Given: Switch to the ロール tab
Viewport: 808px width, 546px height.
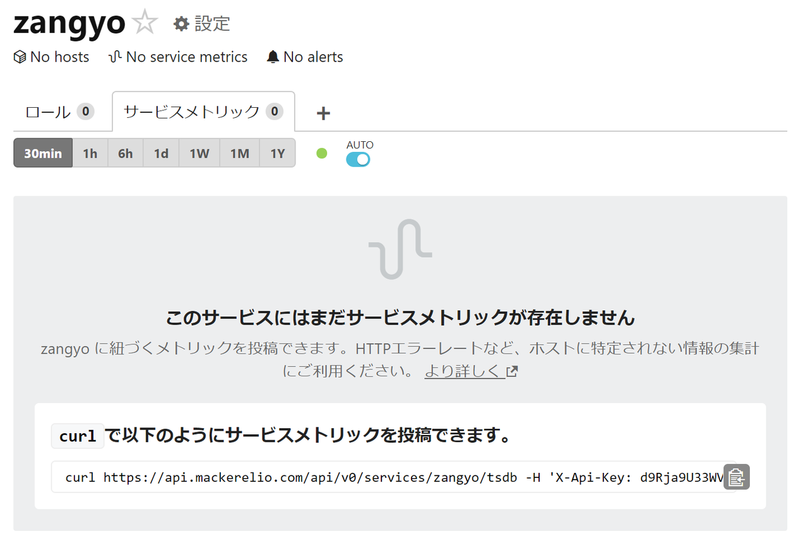Looking at the screenshot, I should coord(59,112).
